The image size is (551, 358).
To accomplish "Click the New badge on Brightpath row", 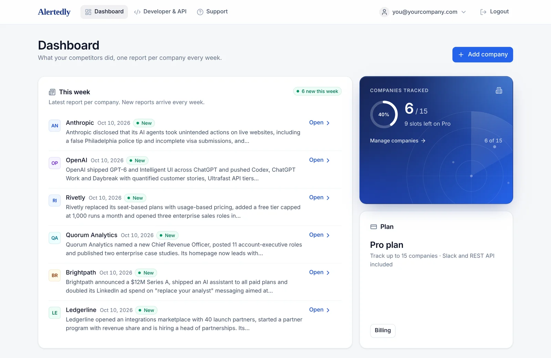I will click(146, 273).
